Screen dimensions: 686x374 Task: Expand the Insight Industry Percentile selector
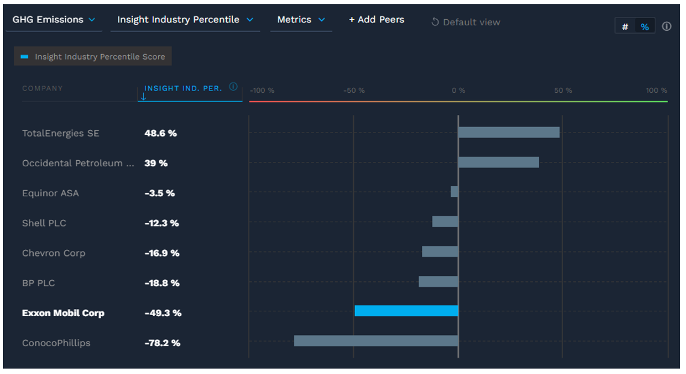pyautogui.click(x=185, y=19)
